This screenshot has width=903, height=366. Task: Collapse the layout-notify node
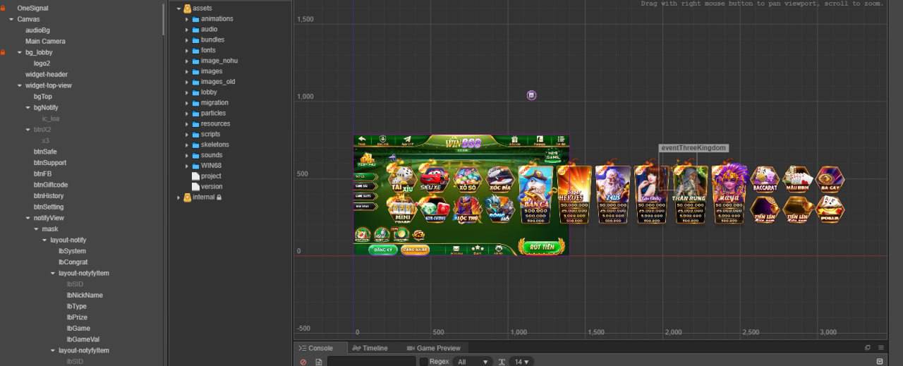pos(44,240)
